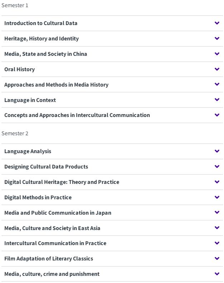Open Media, Culture and Society in East Asia arrow

click(217, 228)
